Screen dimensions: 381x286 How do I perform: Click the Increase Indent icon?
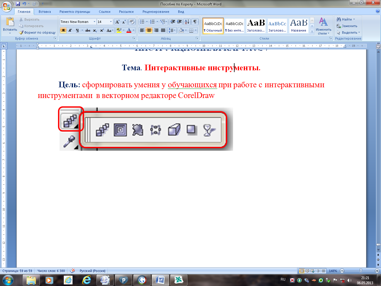coord(179,22)
